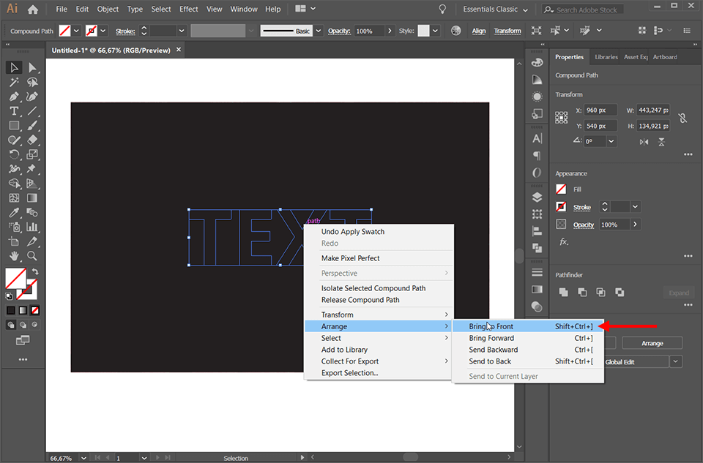Switch to the Libraries tab
Screen dimensions: 703x463
[606, 56]
